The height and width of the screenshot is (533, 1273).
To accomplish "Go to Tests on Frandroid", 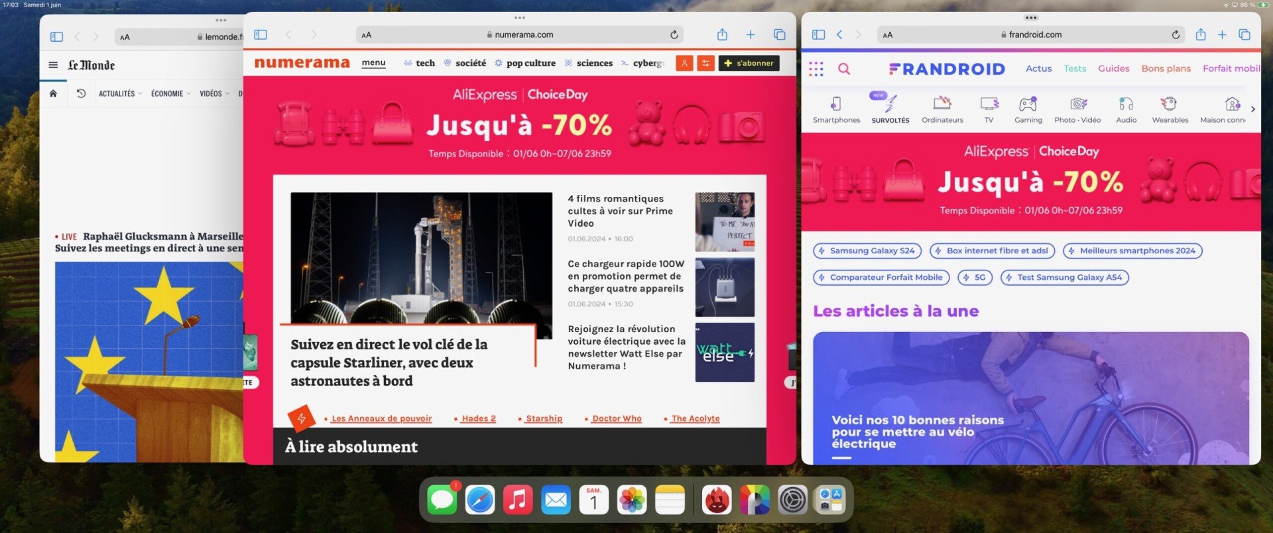I will click(x=1075, y=68).
